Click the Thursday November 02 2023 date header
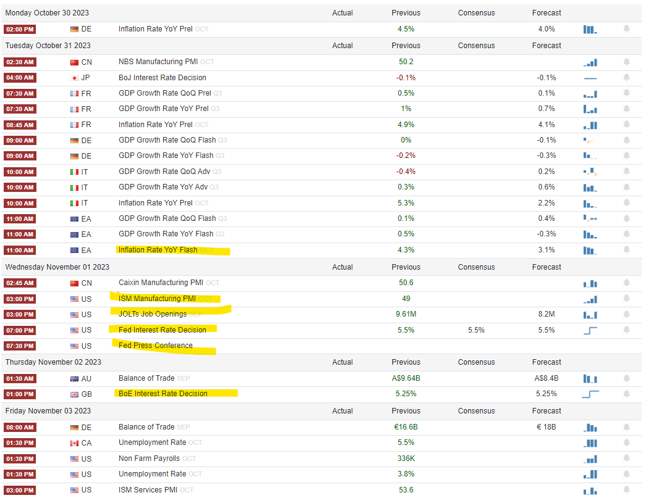The width and height of the screenshot is (651, 498). pyautogui.click(x=53, y=362)
